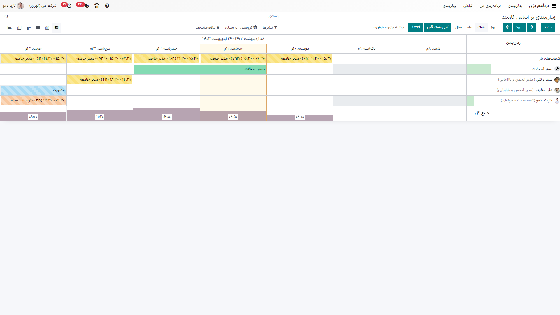Select the روز (day) scale option

click(x=493, y=27)
